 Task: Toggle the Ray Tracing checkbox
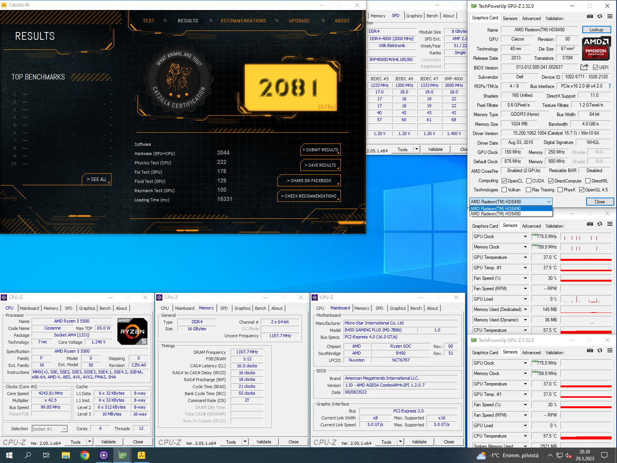tap(528, 189)
